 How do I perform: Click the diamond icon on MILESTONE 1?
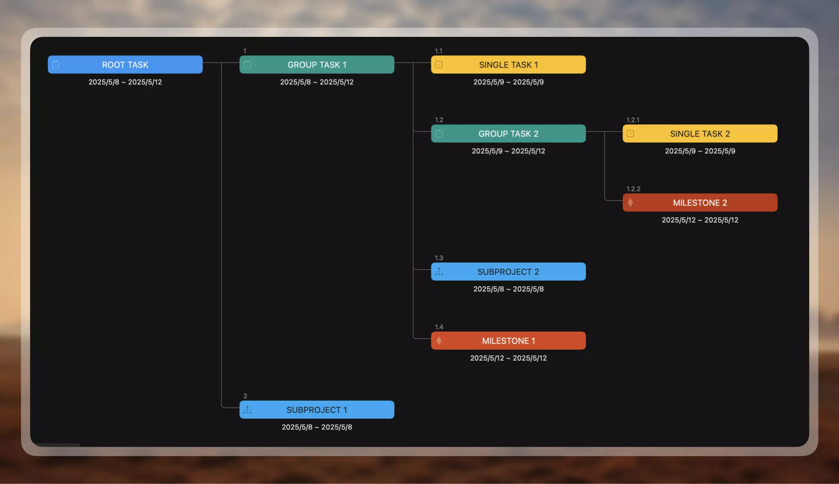[x=439, y=341]
